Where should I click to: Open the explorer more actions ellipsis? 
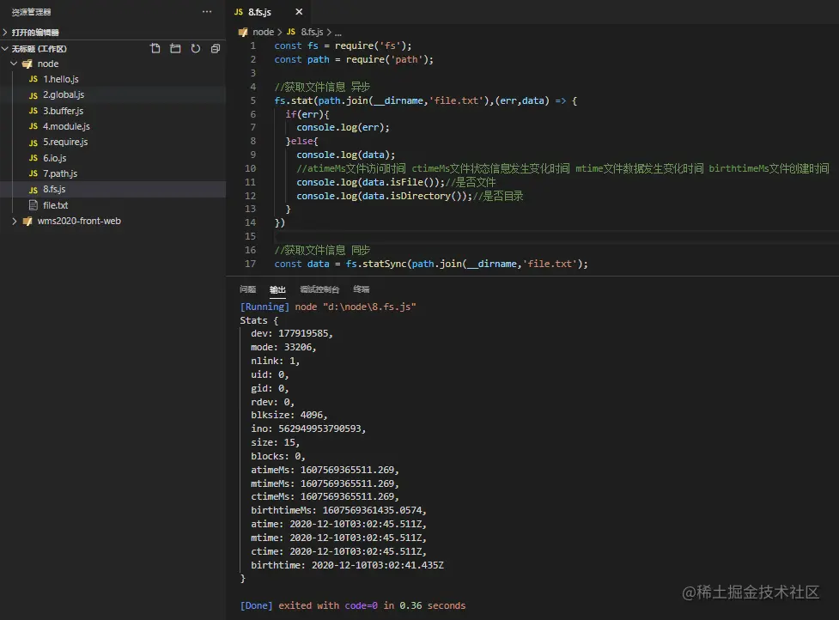point(207,12)
